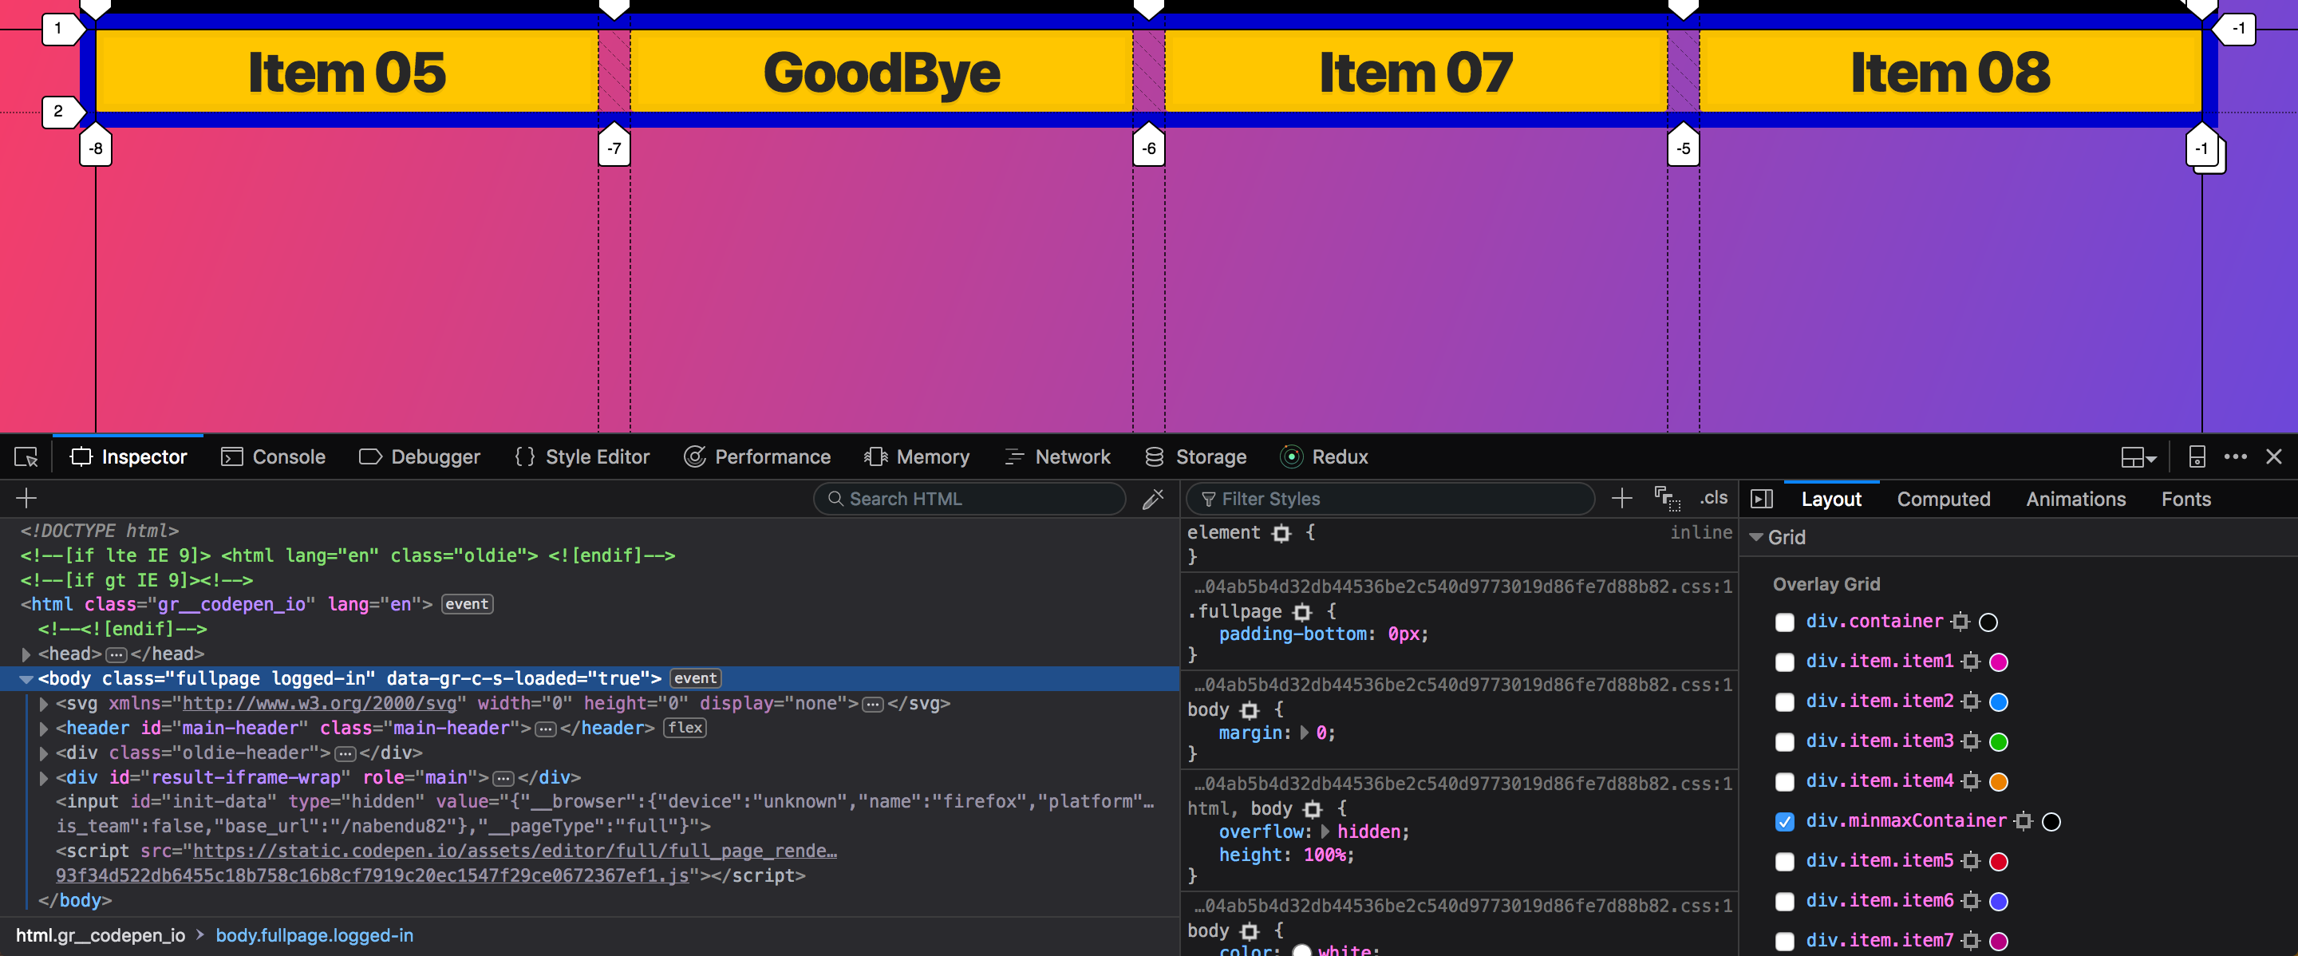2298x956 pixels.
Task: Enable grid overlay for div.container
Action: (x=1784, y=622)
